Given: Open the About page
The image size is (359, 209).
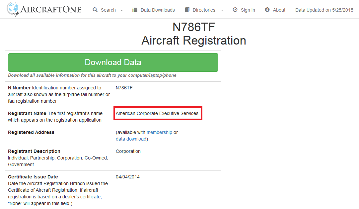Looking at the screenshot, I should (x=279, y=10).
